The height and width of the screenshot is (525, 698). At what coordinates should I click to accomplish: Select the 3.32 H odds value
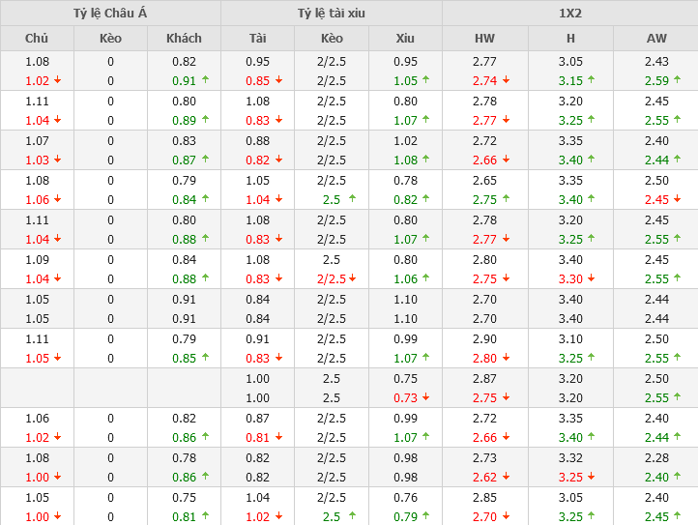pyautogui.click(x=570, y=457)
